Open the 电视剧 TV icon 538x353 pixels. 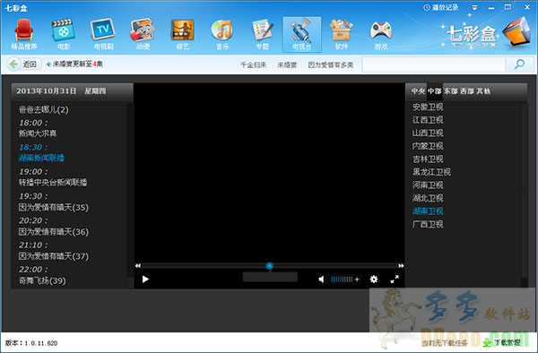coord(103,34)
